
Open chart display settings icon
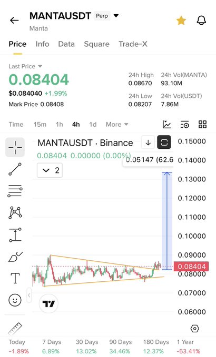[x=184, y=124]
